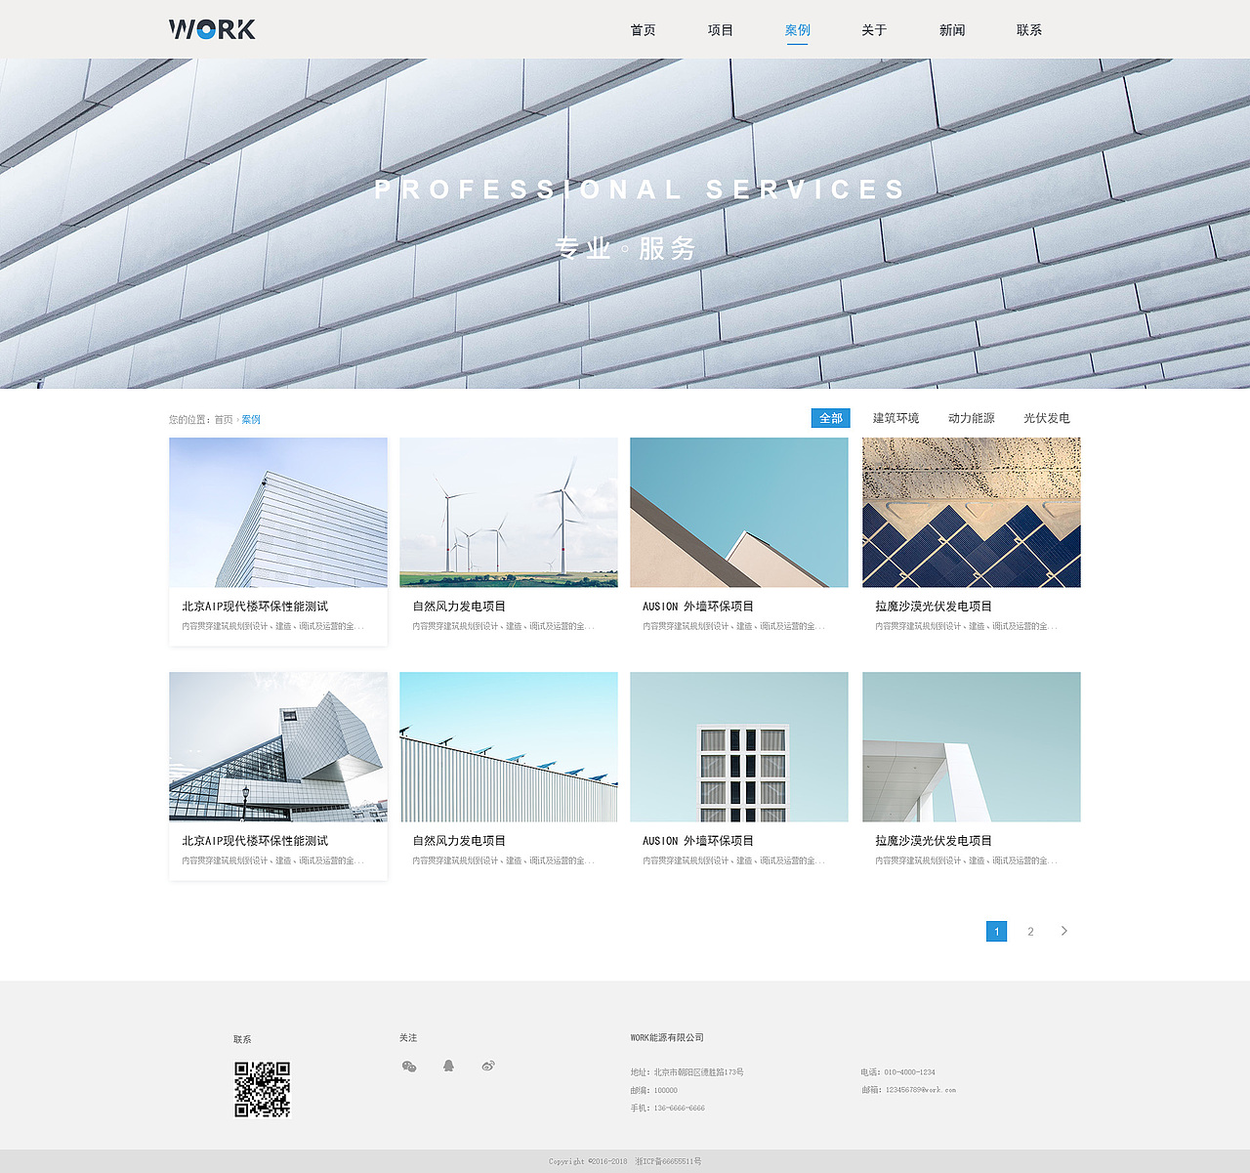The width and height of the screenshot is (1250, 1173).
Task: Filter cases by 光伏发电
Action: [1047, 418]
